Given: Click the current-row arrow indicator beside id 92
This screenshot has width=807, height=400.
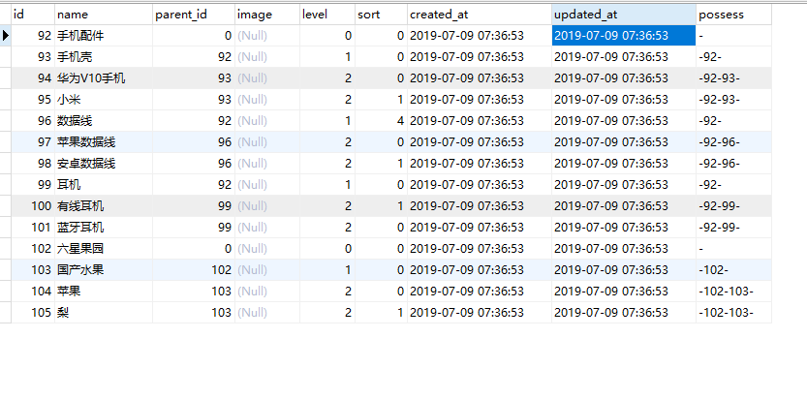Looking at the screenshot, I should 6,36.
